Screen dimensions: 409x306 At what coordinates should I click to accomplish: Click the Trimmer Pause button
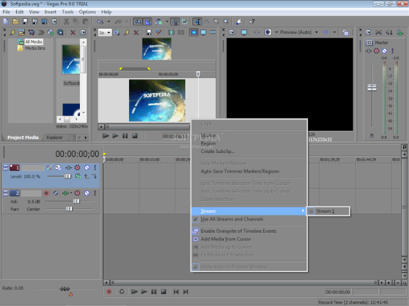125,136
